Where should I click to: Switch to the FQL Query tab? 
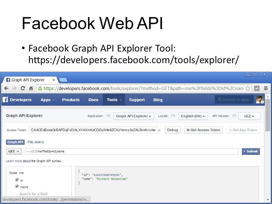[x=36, y=142]
